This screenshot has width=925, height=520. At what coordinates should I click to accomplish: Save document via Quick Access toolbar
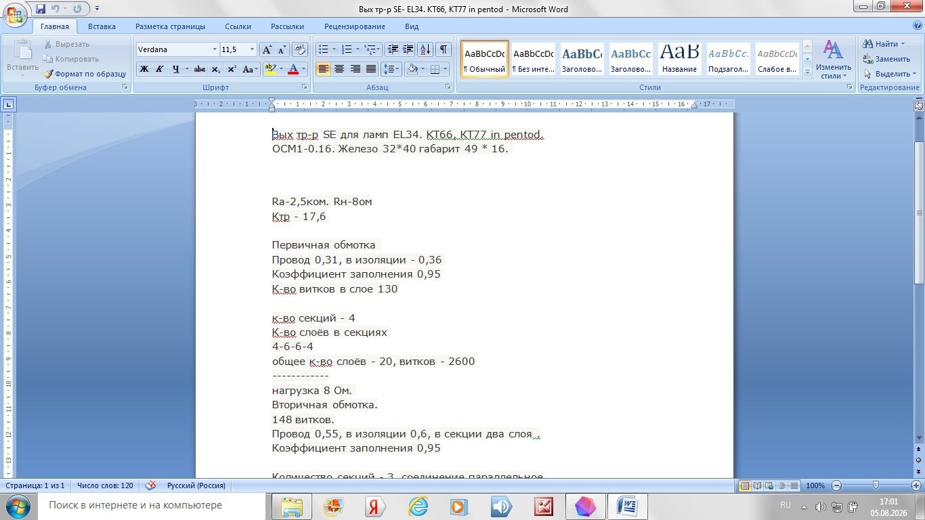coord(41,9)
